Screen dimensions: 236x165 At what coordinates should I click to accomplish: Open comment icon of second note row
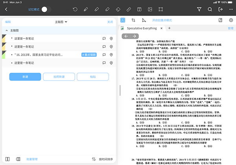[104, 46]
